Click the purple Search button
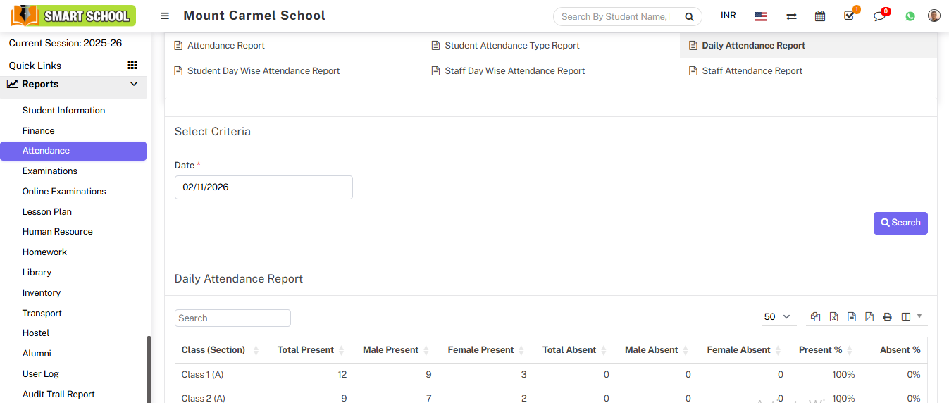Screen dimensions: 949x403 [900, 223]
